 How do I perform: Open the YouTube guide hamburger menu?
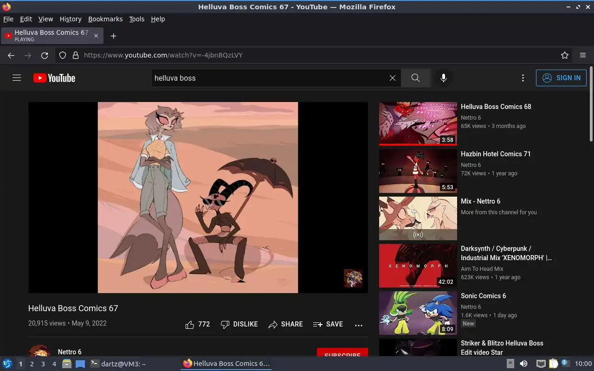(17, 78)
